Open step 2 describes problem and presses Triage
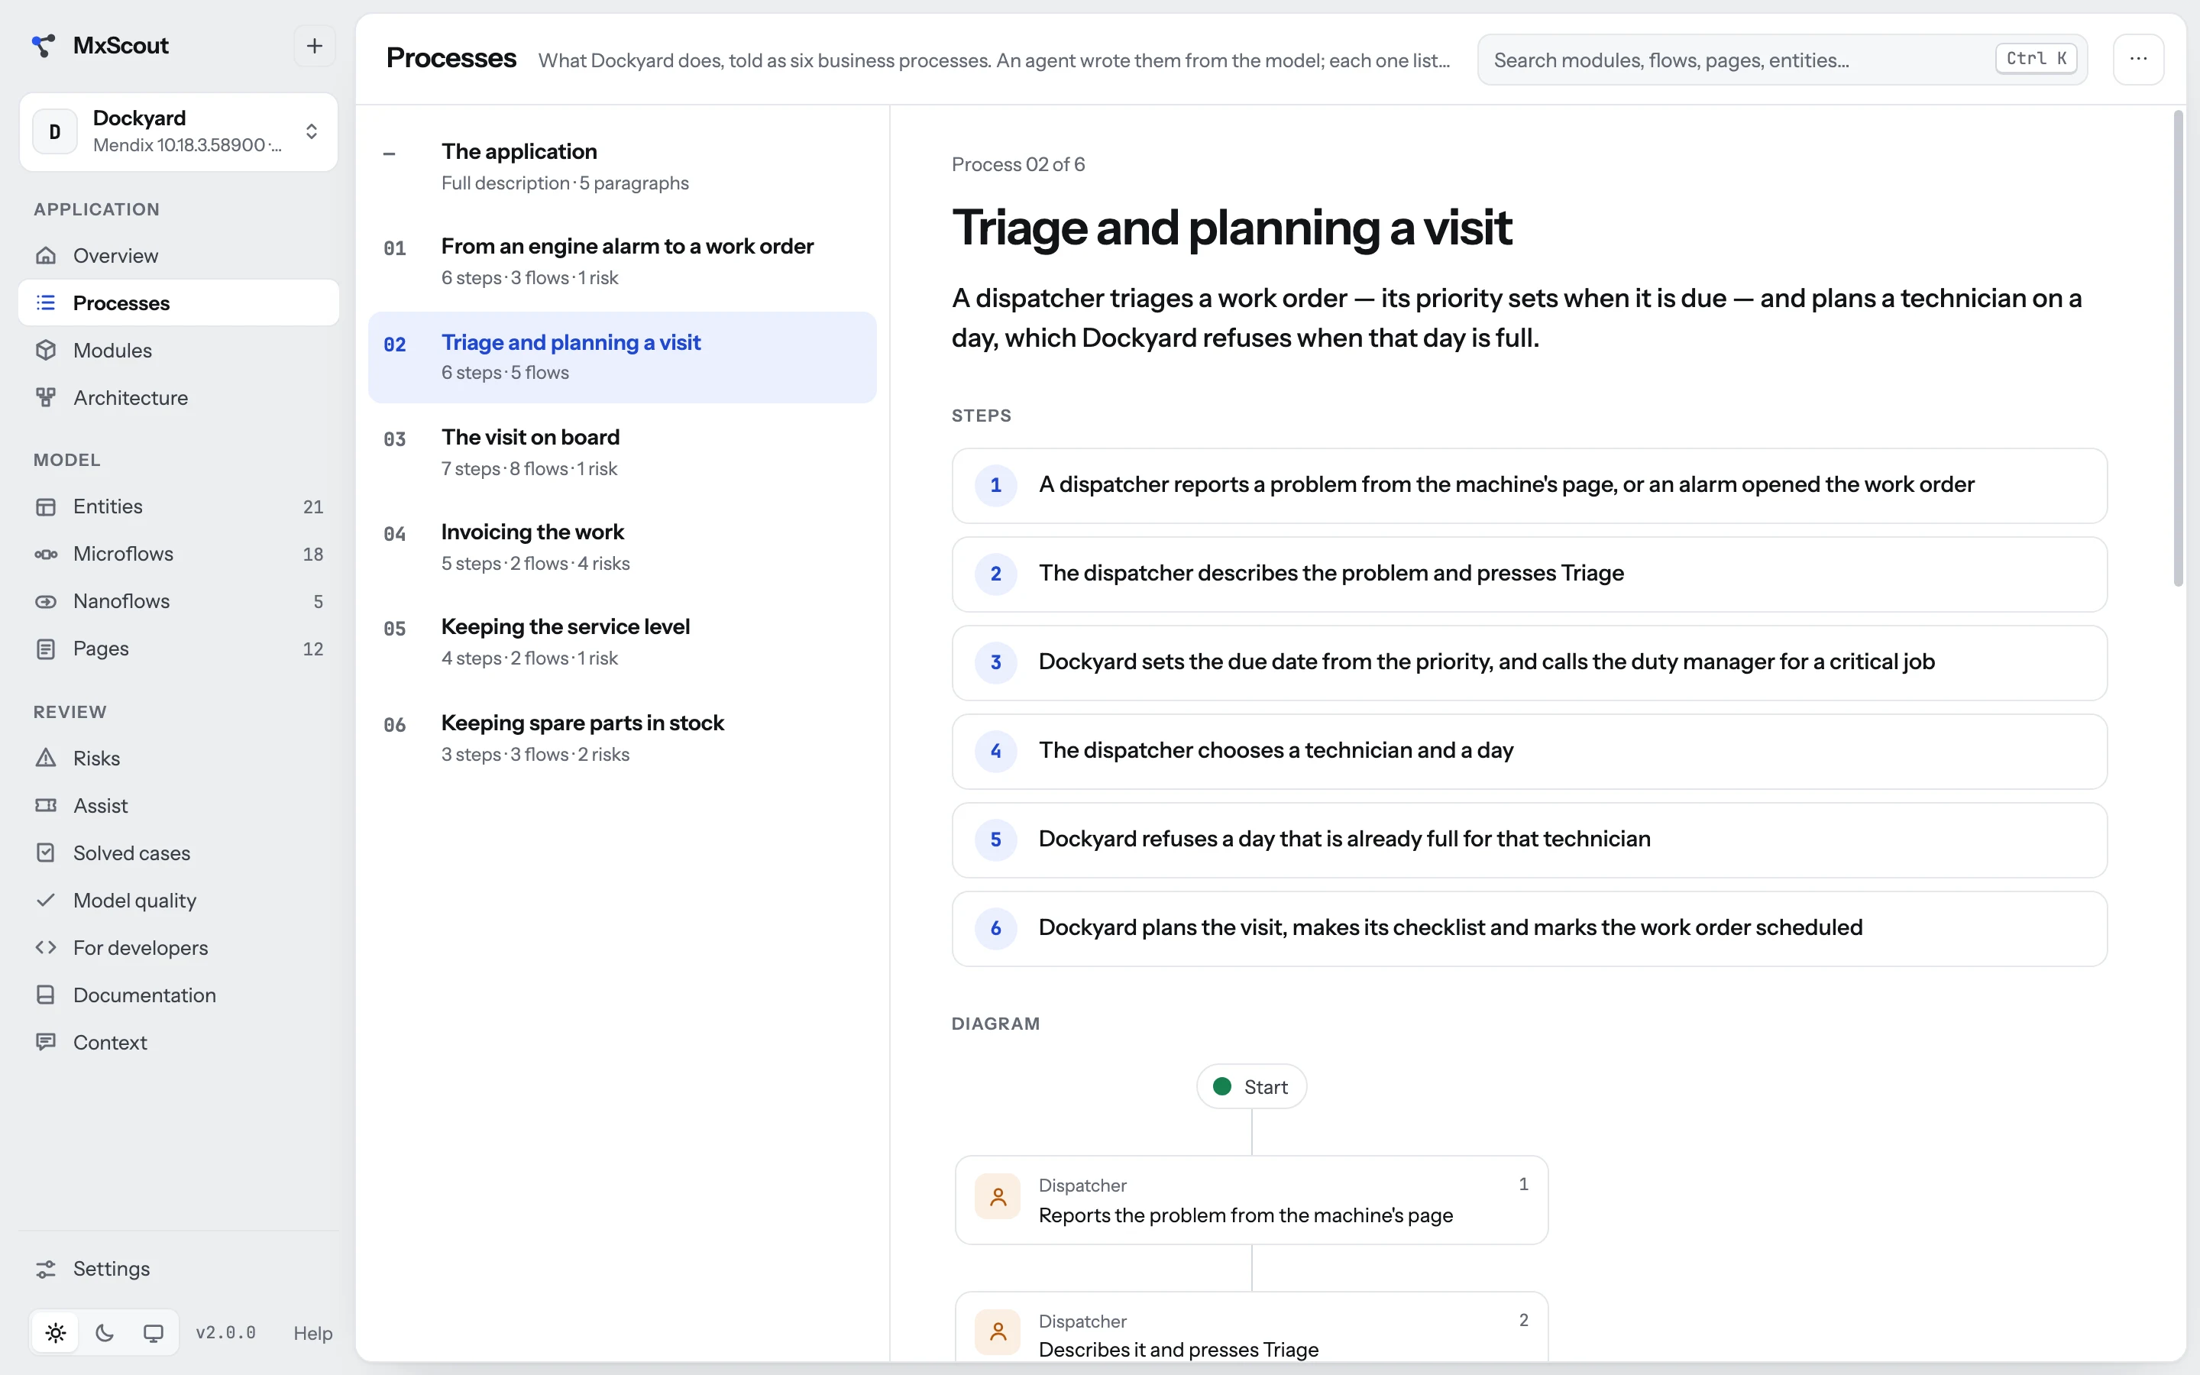This screenshot has height=1375, width=2200. pyautogui.click(x=1529, y=574)
